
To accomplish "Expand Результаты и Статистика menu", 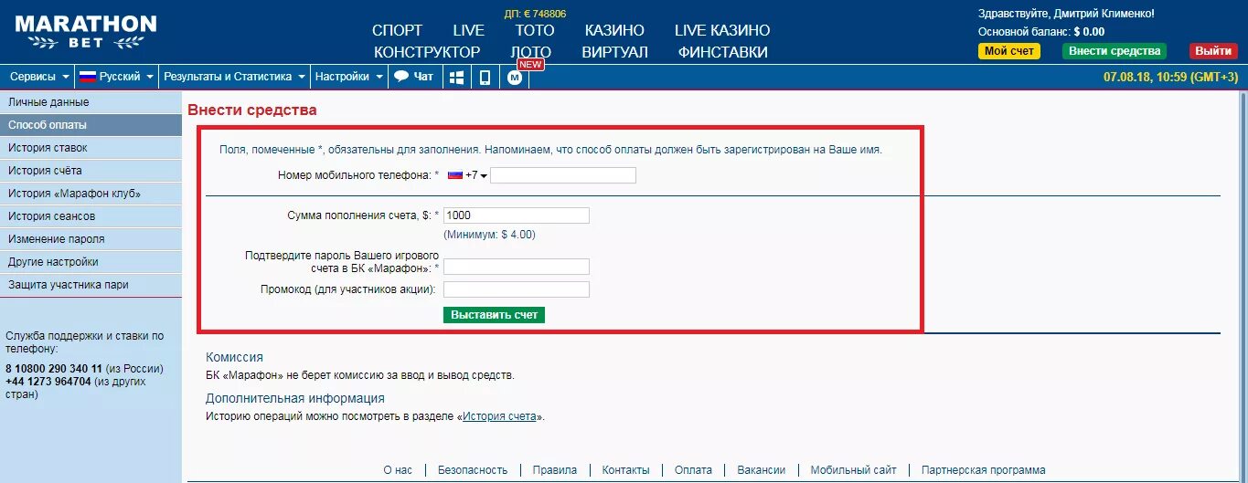I will pyautogui.click(x=234, y=77).
